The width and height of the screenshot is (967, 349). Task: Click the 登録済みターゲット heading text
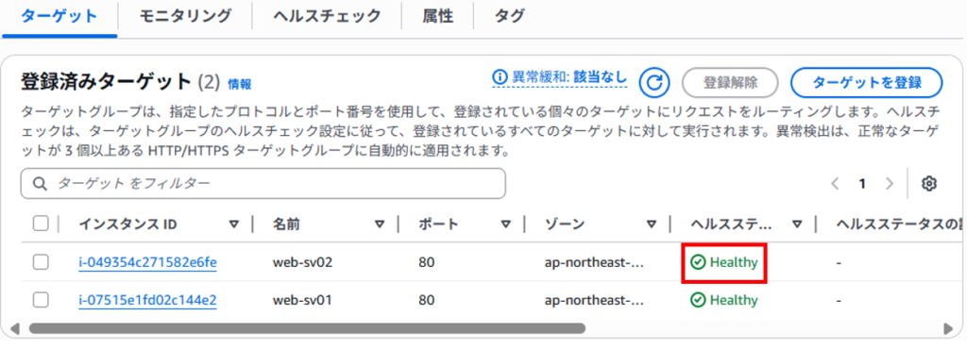coord(107,81)
